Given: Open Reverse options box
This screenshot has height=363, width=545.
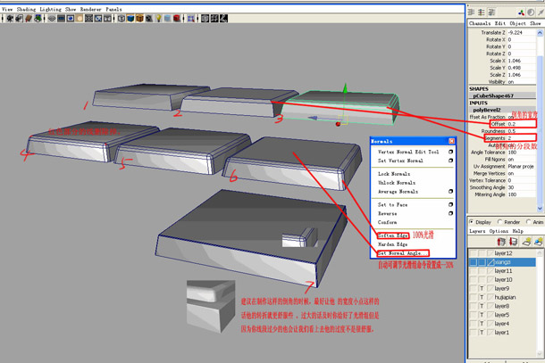Looking at the screenshot, I should (450, 213).
